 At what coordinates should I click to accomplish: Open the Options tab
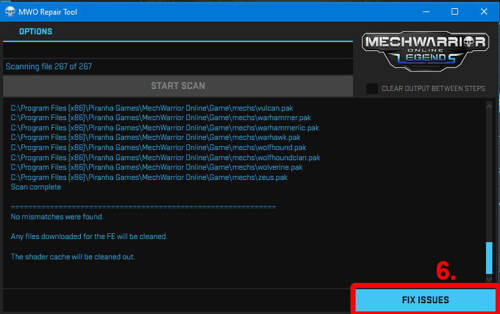36,31
